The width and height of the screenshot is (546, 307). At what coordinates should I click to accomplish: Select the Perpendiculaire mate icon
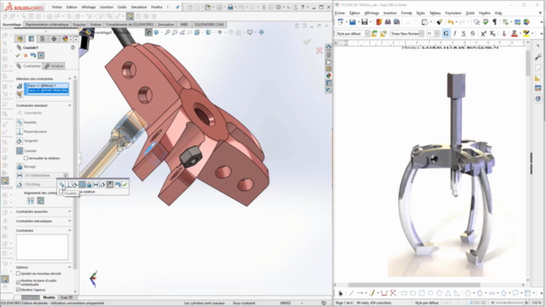pos(20,131)
